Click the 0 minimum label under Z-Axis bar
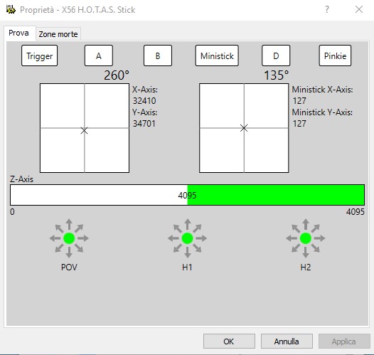374x355 pixels. [12, 211]
